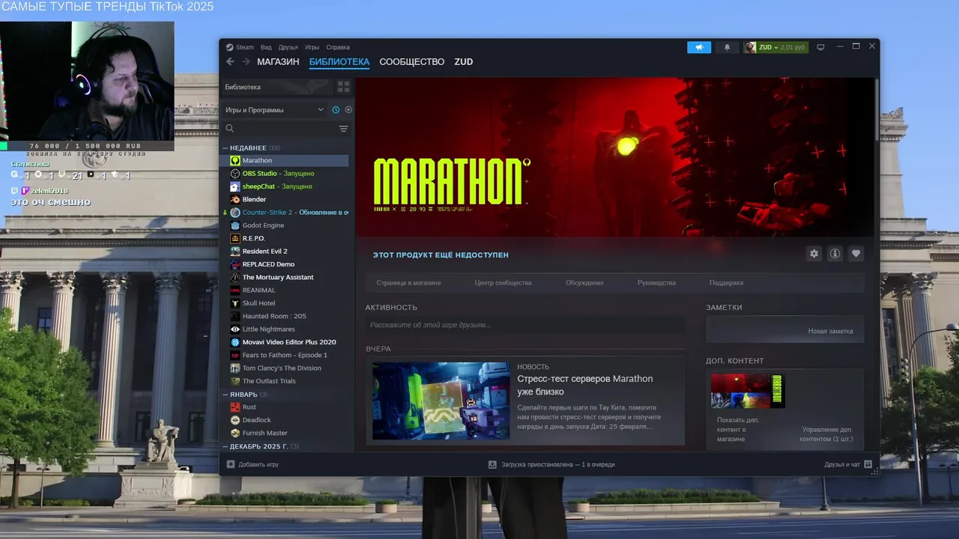Click the blue announcements megaphone button
Screen dimensions: 959x539
coord(699,47)
